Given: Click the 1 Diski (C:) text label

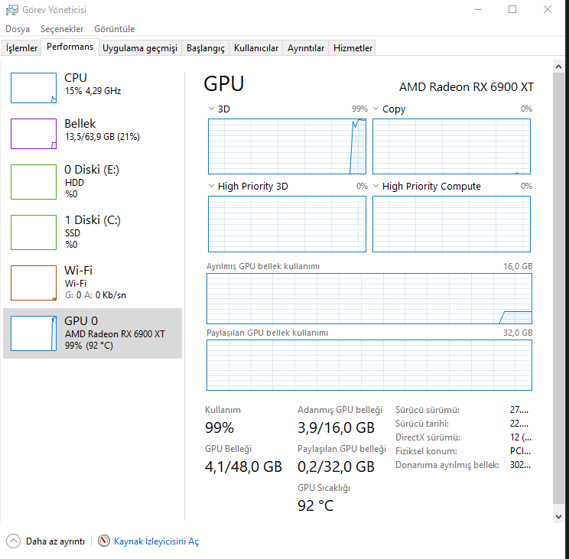Looking at the screenshot, I should [x=93, y=219].
